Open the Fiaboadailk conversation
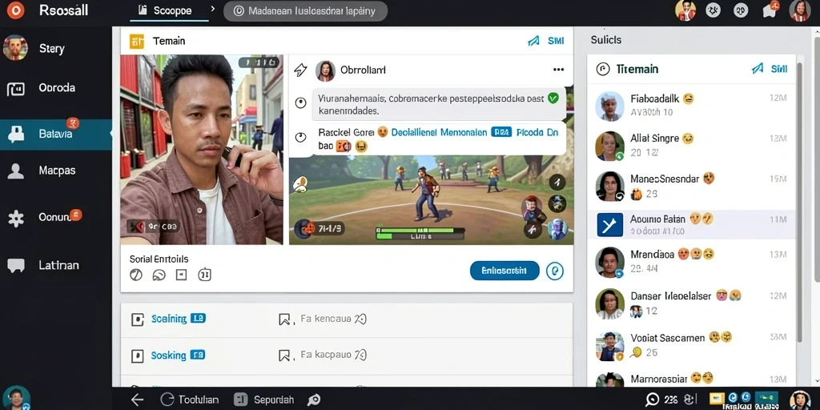This screenshot has height=410, width=820. pyautogui.click(x=691, y=105)
